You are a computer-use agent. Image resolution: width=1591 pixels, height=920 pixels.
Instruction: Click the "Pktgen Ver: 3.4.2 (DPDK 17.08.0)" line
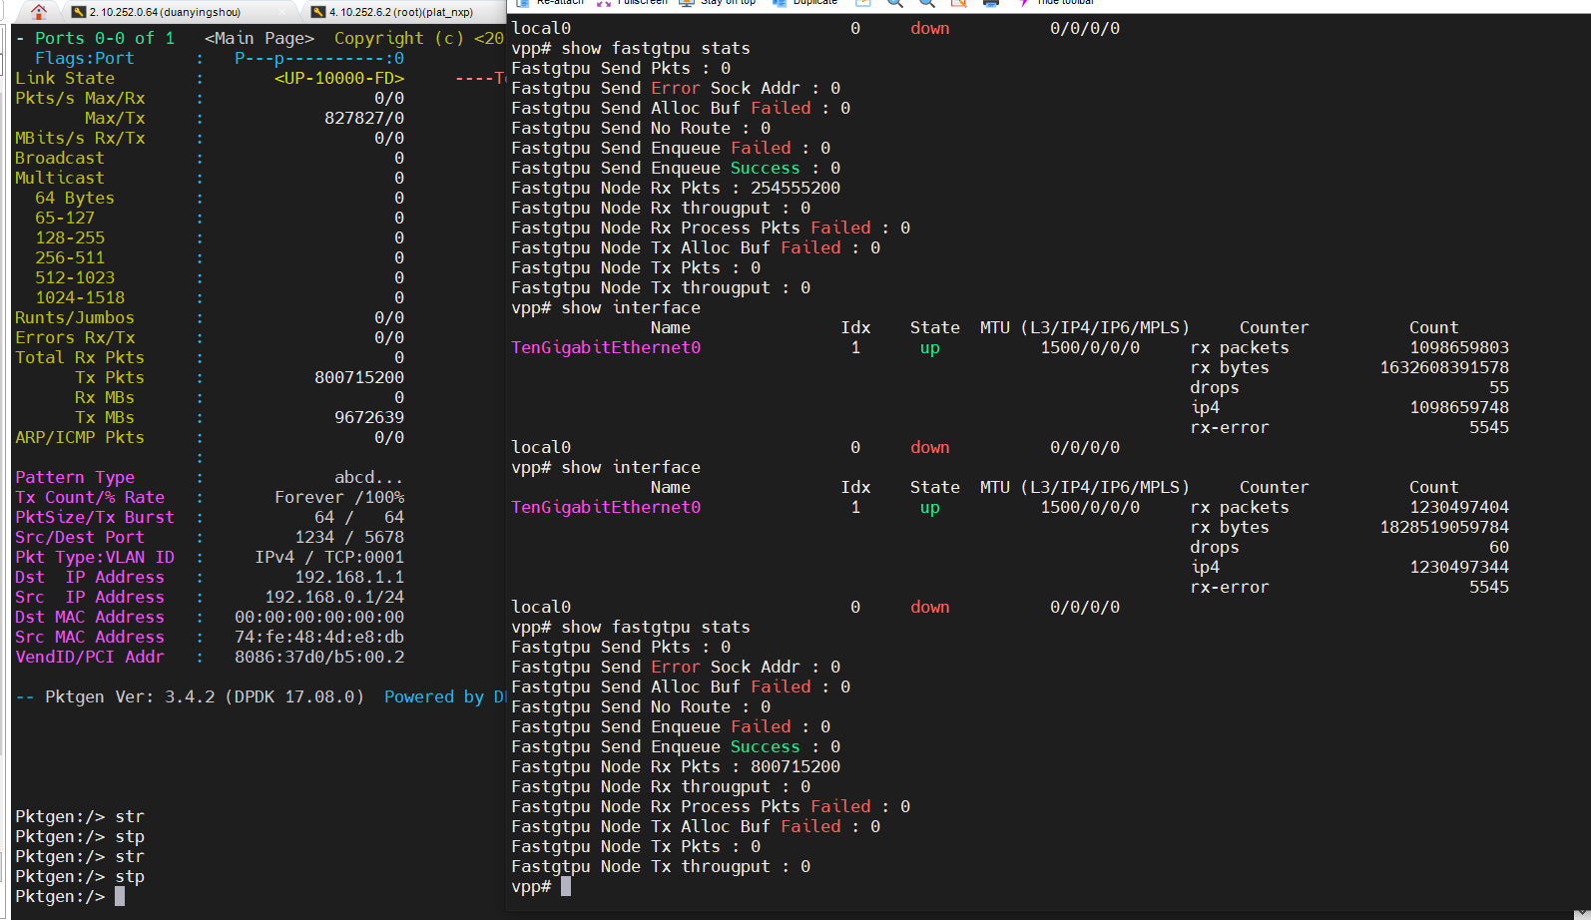coord(205,696)
